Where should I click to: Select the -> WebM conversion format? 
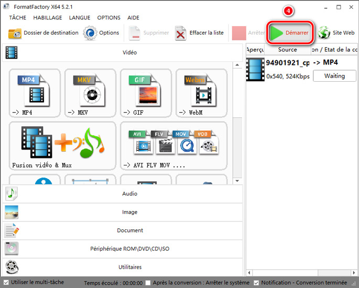pyautogui.click(x=201, y=93)
